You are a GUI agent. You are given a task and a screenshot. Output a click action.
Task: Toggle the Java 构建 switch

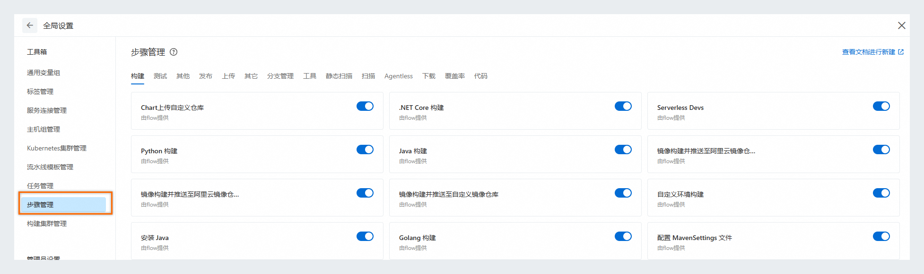point(623,149)
